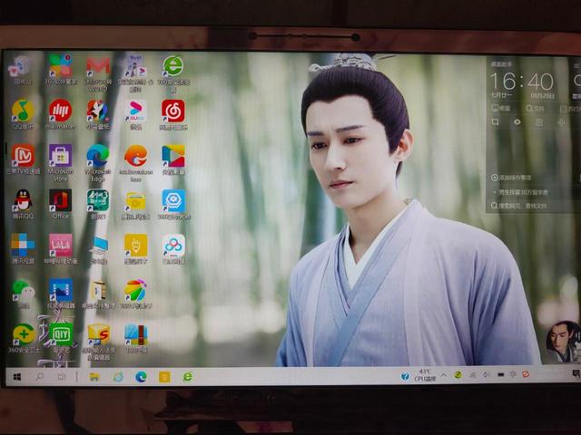Open QQ Music desktop shortcut

tap(23, 111)
